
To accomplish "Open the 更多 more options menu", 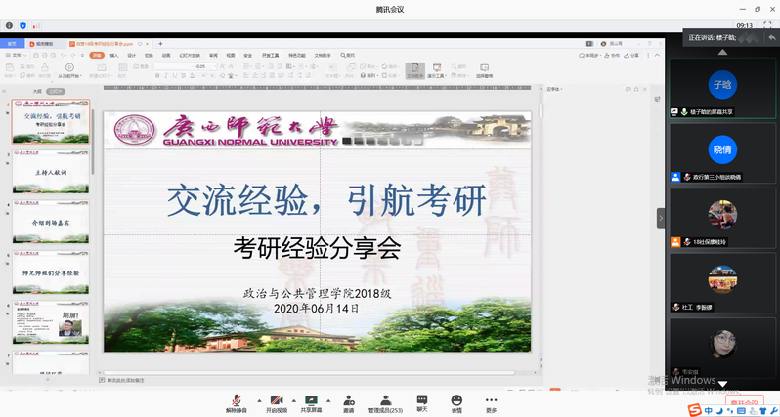I will click(x=491, y=404).
